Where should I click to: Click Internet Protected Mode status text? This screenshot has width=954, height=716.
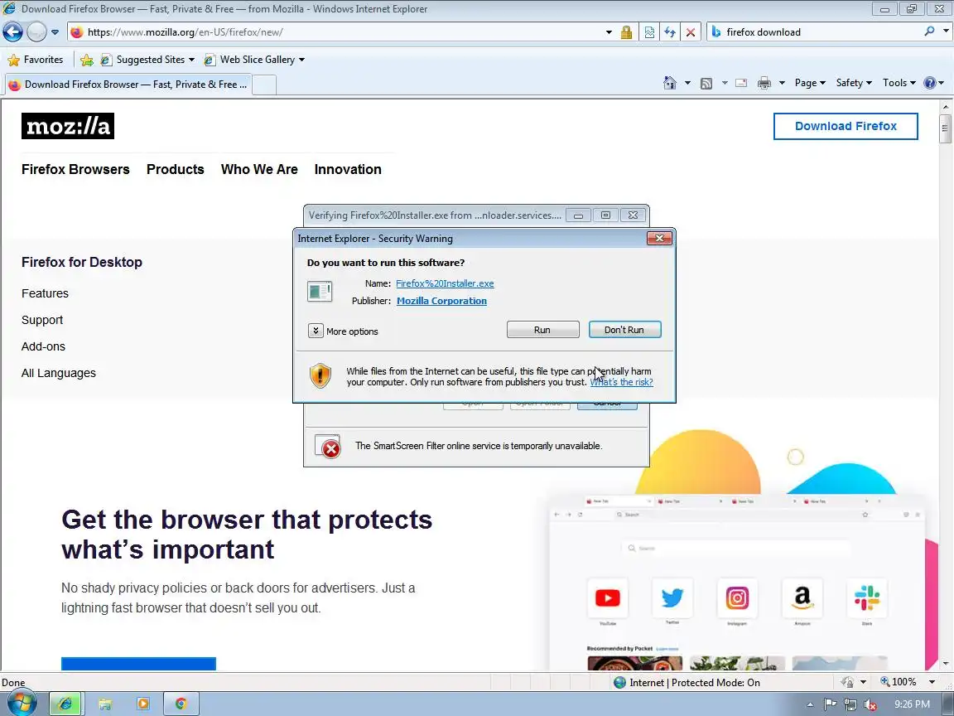point(694,683)
